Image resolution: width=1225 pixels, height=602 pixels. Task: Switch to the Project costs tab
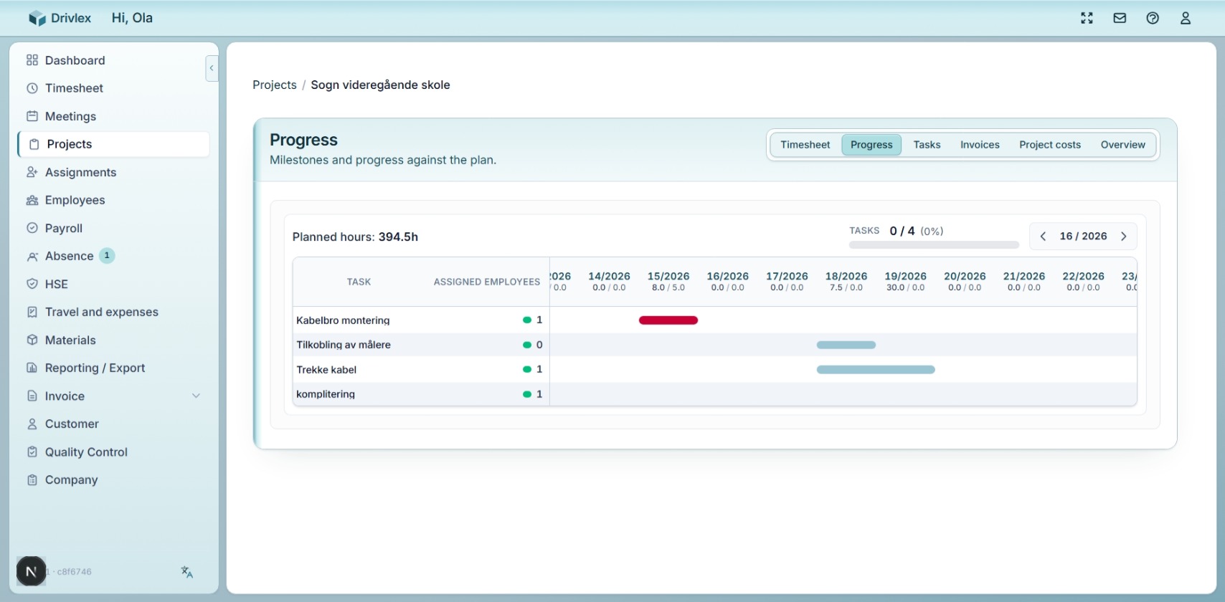tap(1049, 145)
